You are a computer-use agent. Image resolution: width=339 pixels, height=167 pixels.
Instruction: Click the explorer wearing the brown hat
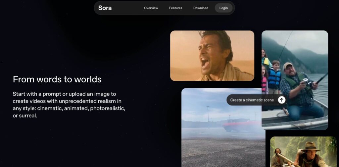309,154
